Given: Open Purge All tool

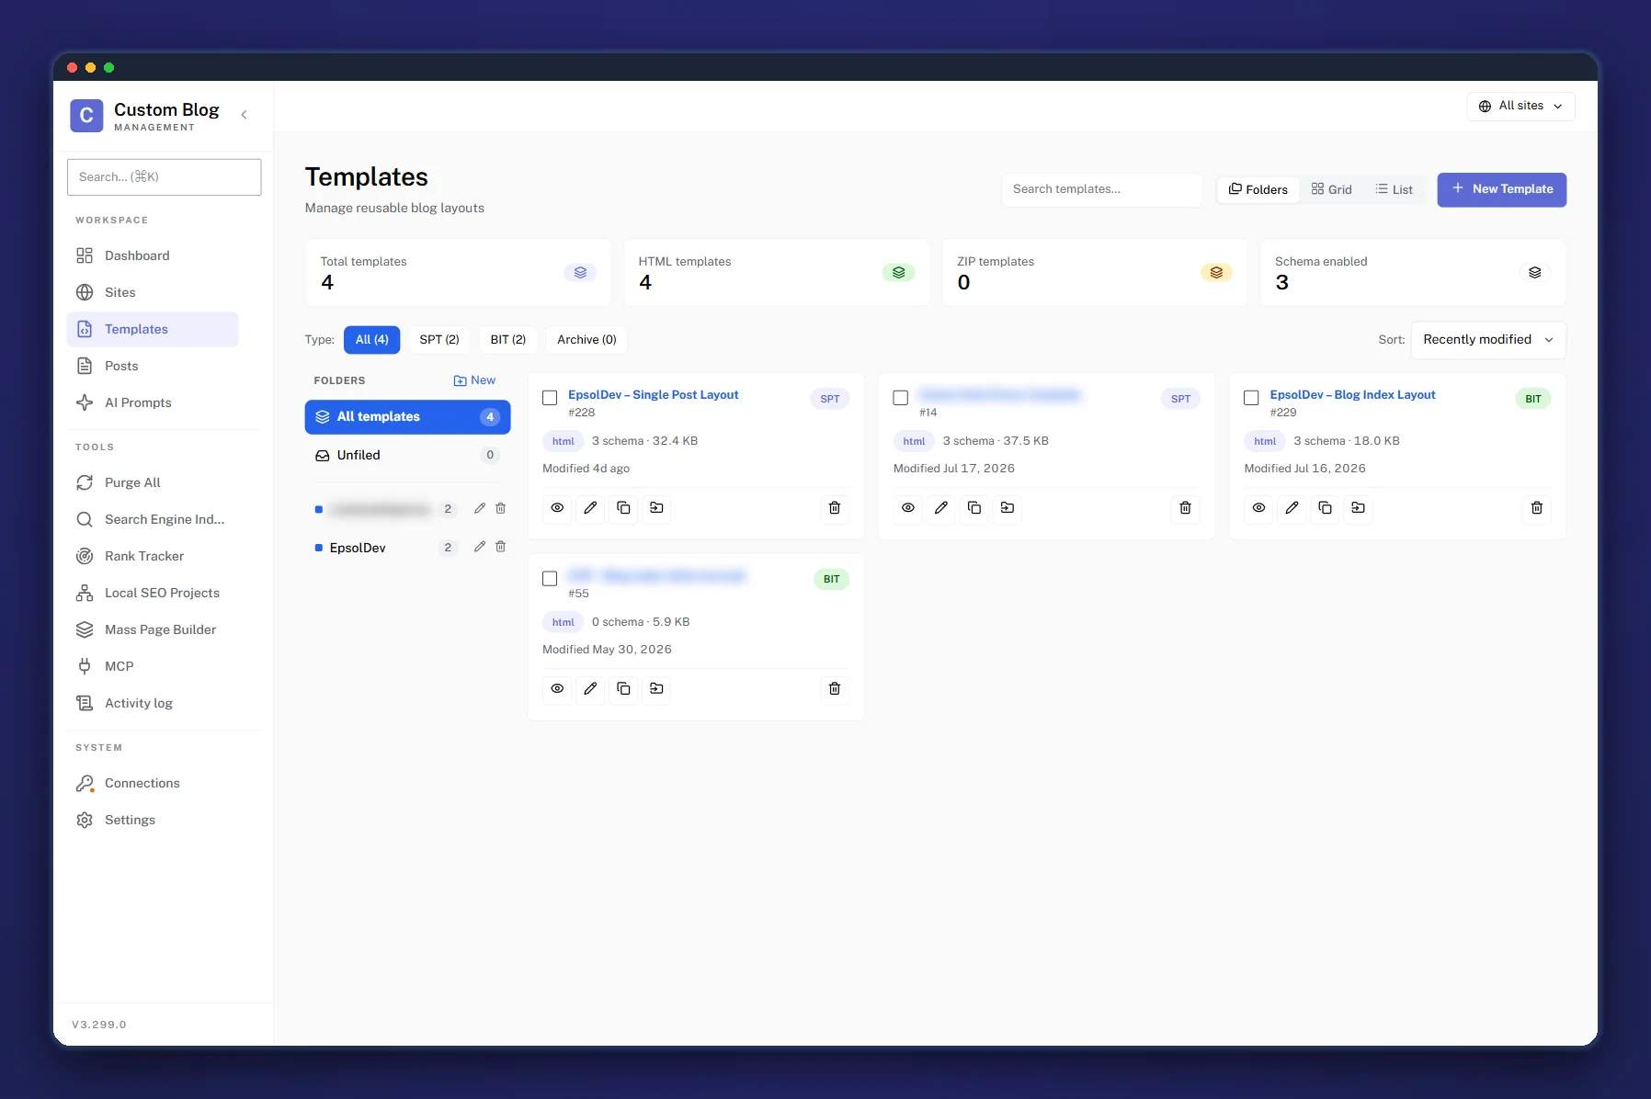Looking at the screenshot, I should 153,482.
